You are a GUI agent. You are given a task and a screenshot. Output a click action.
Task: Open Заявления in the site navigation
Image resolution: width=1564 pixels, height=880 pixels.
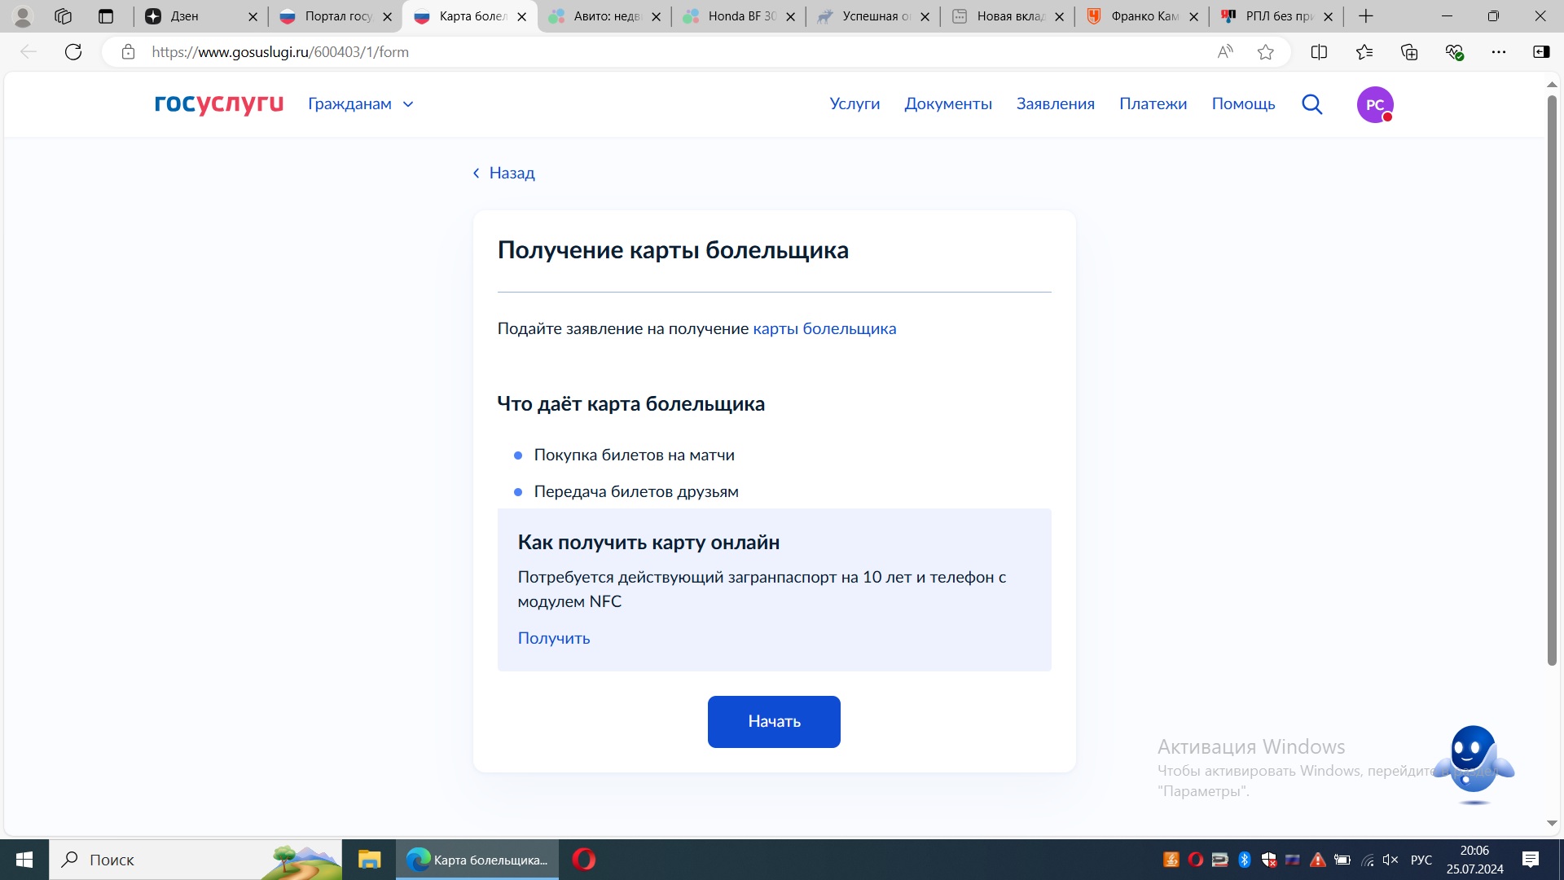pyautogui.click(x=1055, y=104)
